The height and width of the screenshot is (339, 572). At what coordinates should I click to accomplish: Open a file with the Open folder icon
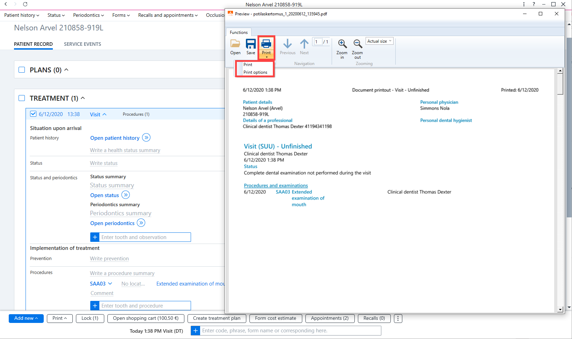[235, 44]
